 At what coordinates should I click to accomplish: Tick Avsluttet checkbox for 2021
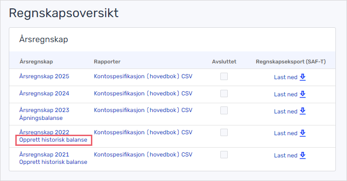[x=224, y=155]
